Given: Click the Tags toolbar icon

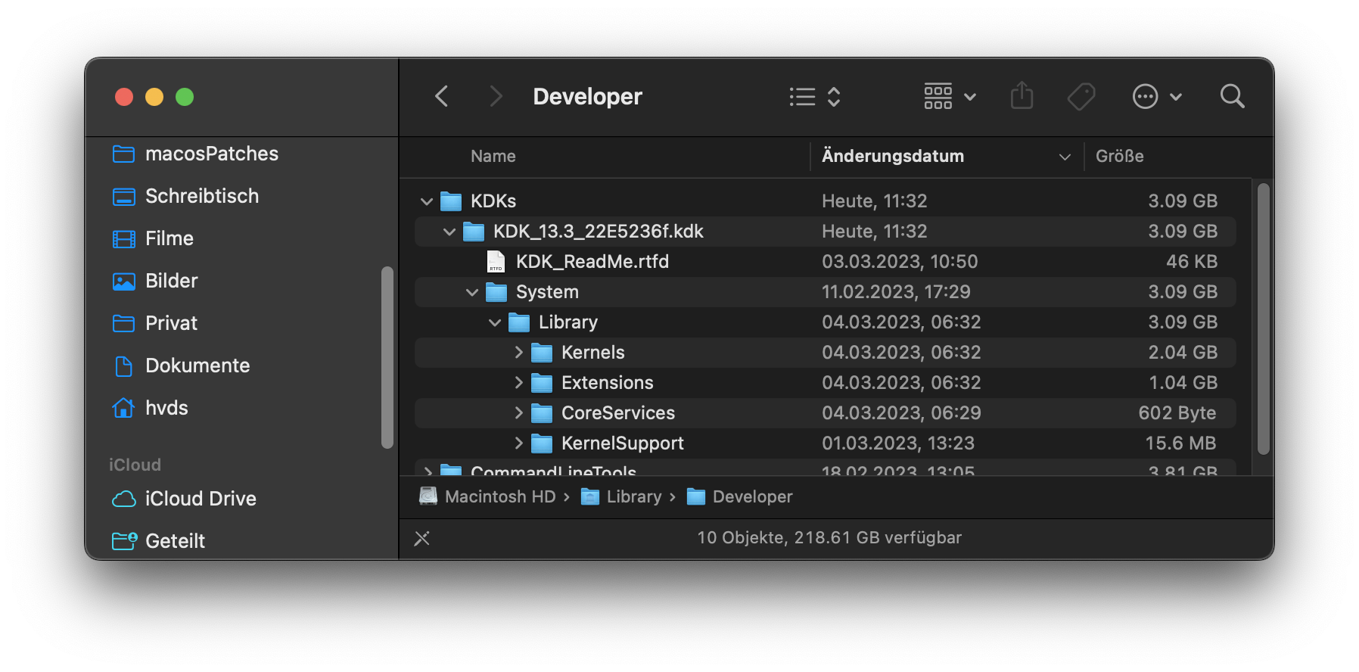Looking at the screenshot, I should pyautogui.click(x=1081, y=96).
